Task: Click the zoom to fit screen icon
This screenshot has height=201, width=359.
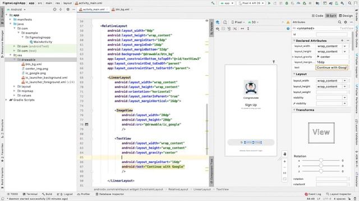Action: tap(284, 179)
